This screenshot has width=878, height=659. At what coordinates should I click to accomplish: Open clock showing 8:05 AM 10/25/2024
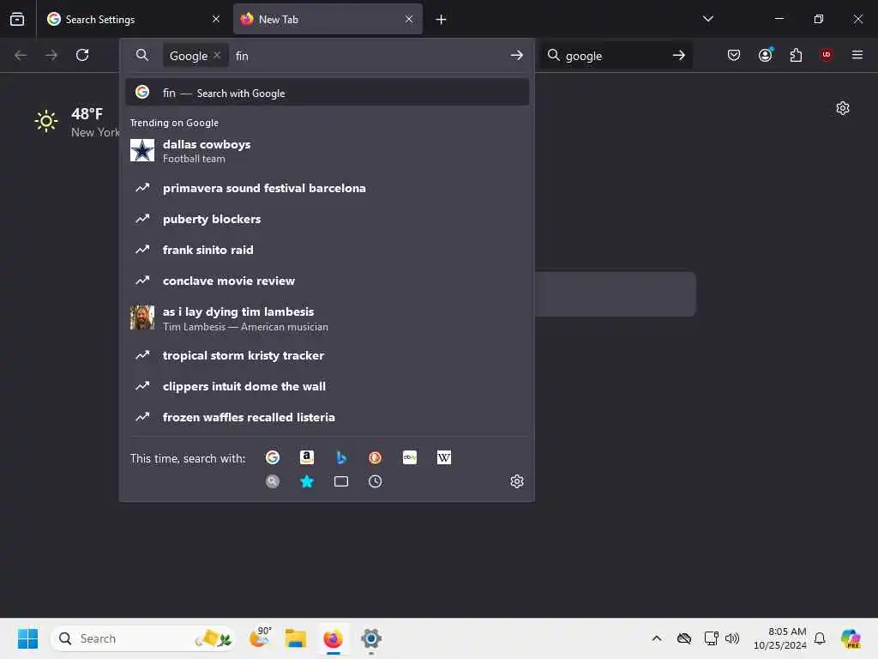click(x=779, y=638)
